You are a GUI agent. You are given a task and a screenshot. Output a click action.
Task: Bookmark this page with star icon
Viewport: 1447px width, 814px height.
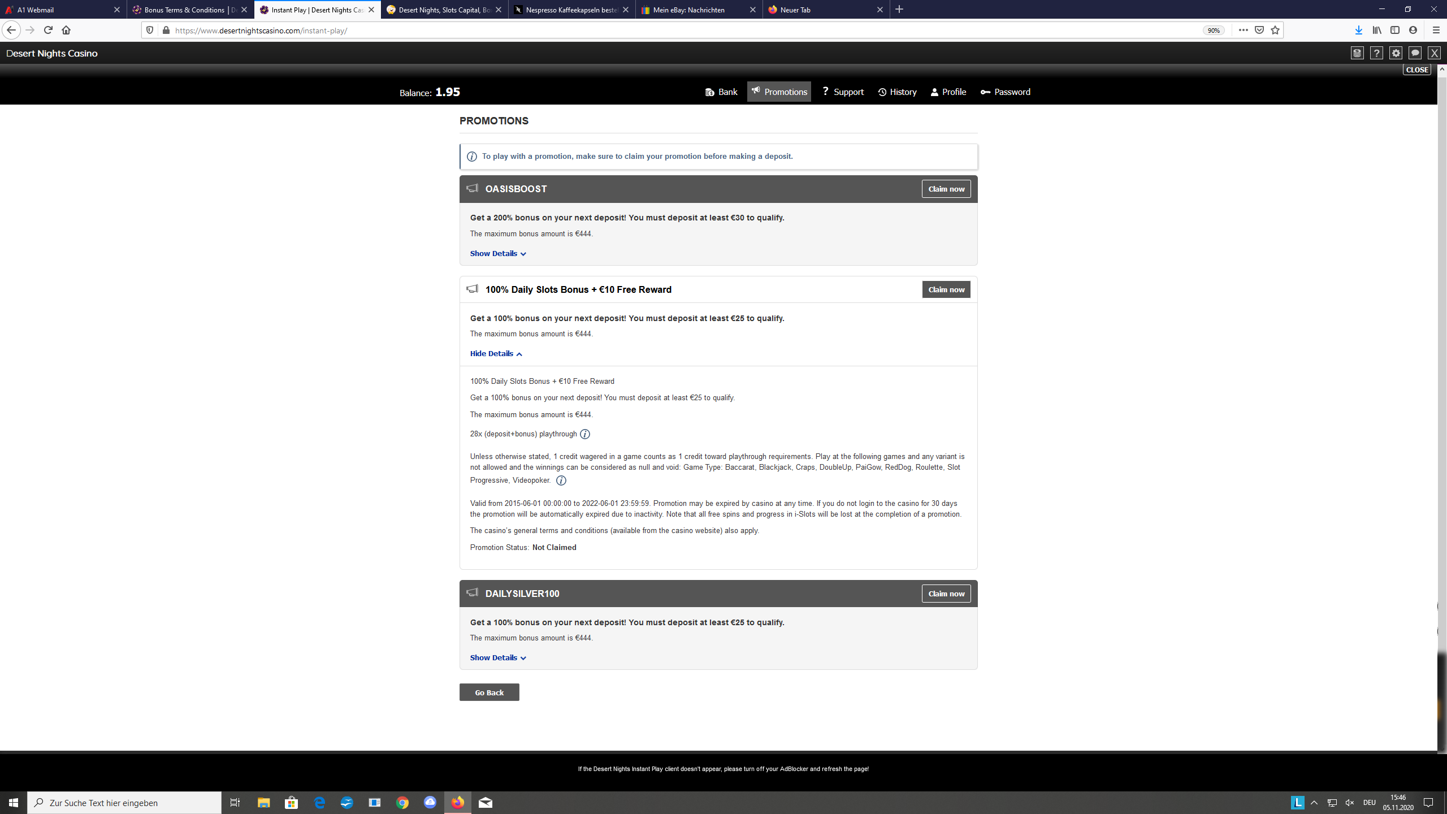(x=1275, y=31)
